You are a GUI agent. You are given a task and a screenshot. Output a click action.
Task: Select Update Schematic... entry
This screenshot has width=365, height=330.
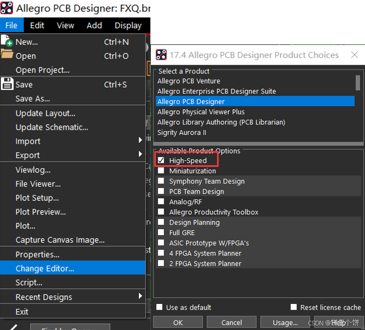coord(72,127)
